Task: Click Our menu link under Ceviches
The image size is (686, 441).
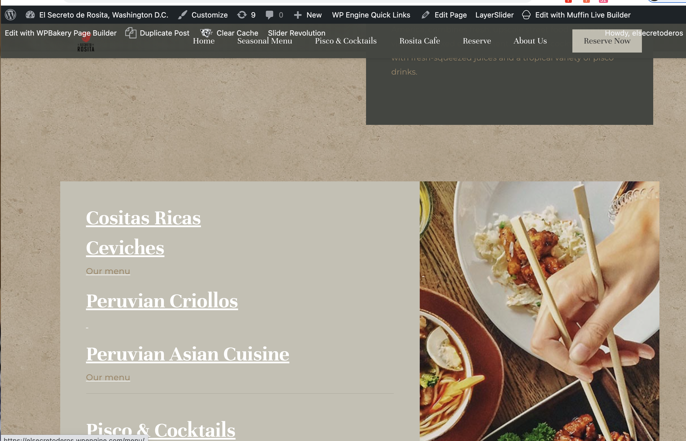Action: tap(108, 271)
